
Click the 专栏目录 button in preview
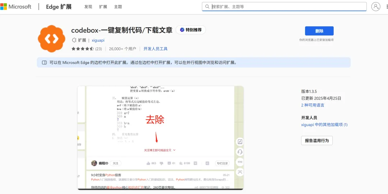222,163
